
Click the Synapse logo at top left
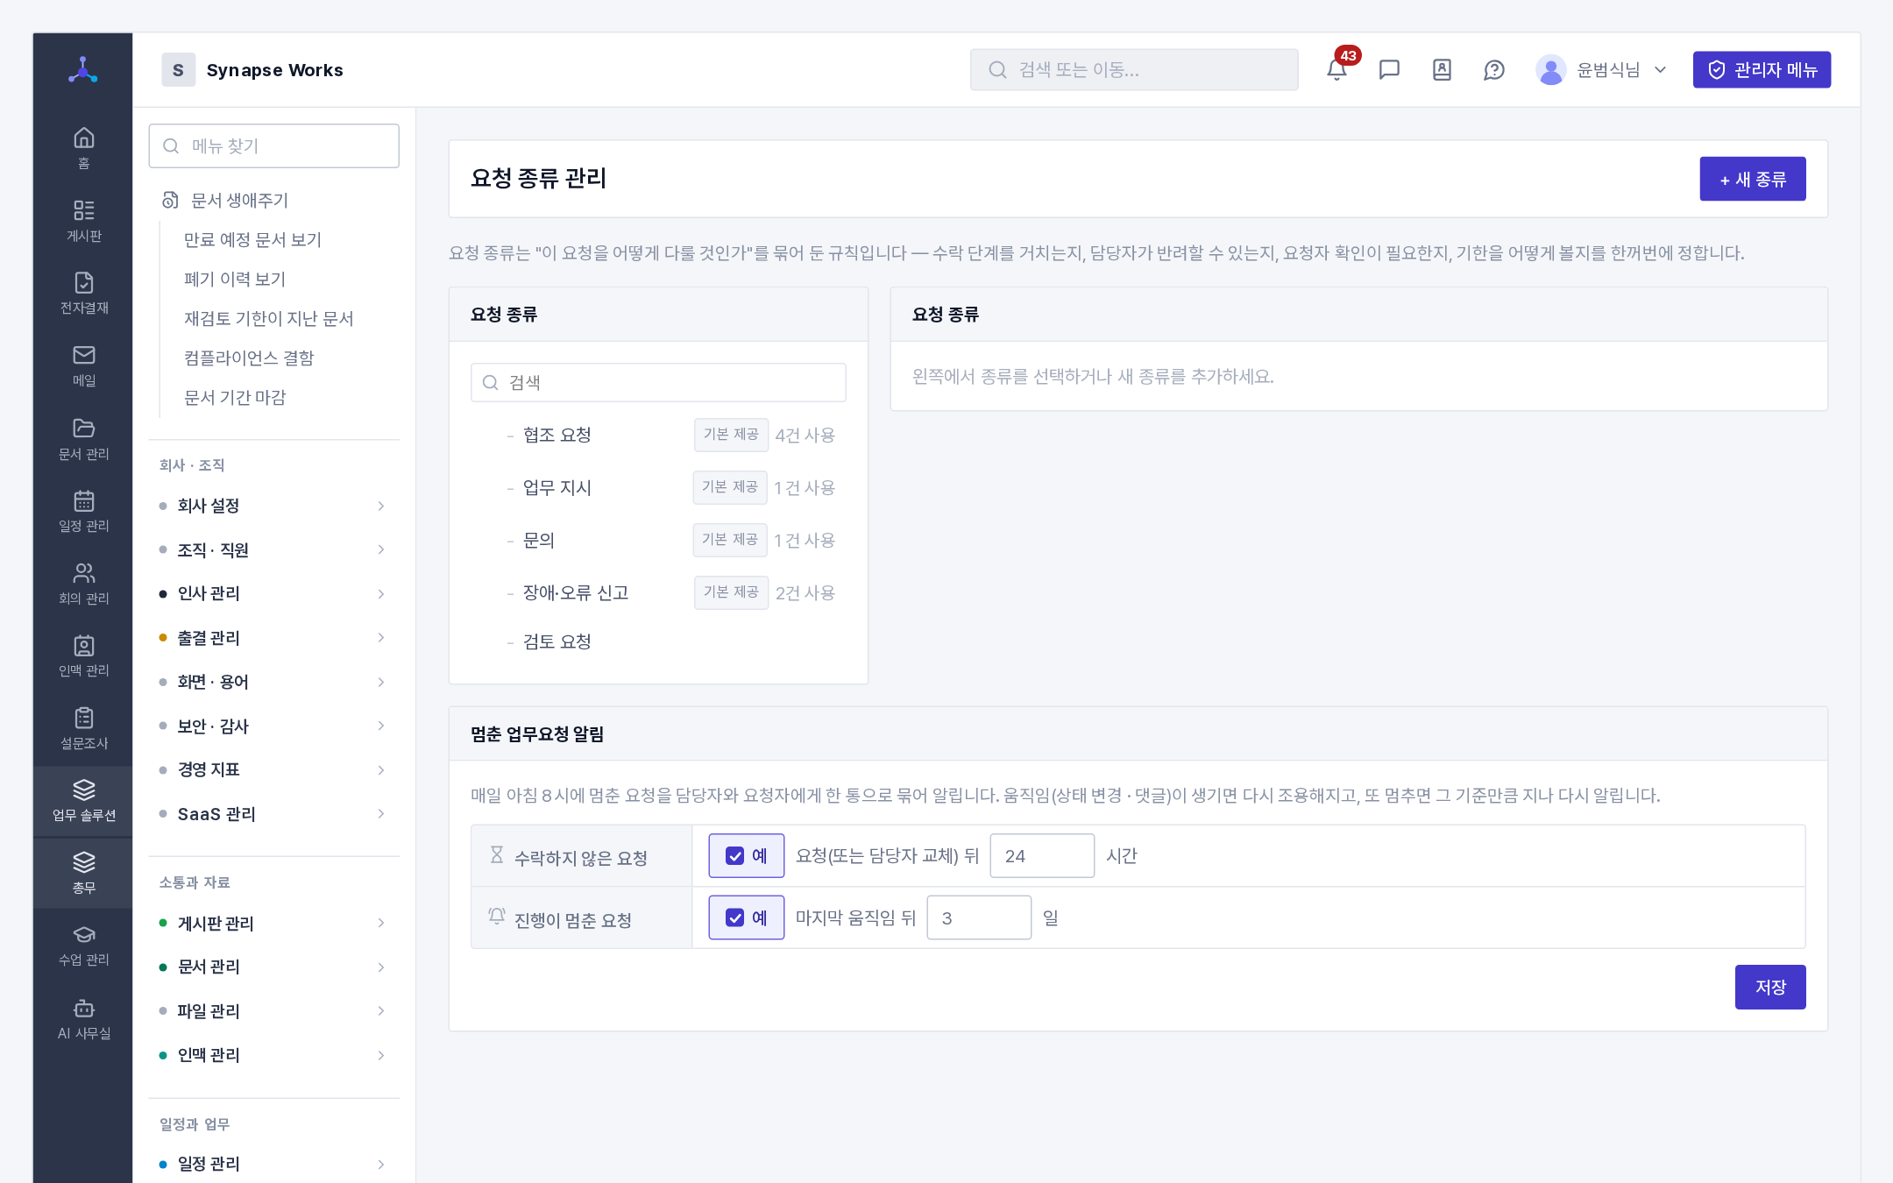83,70
